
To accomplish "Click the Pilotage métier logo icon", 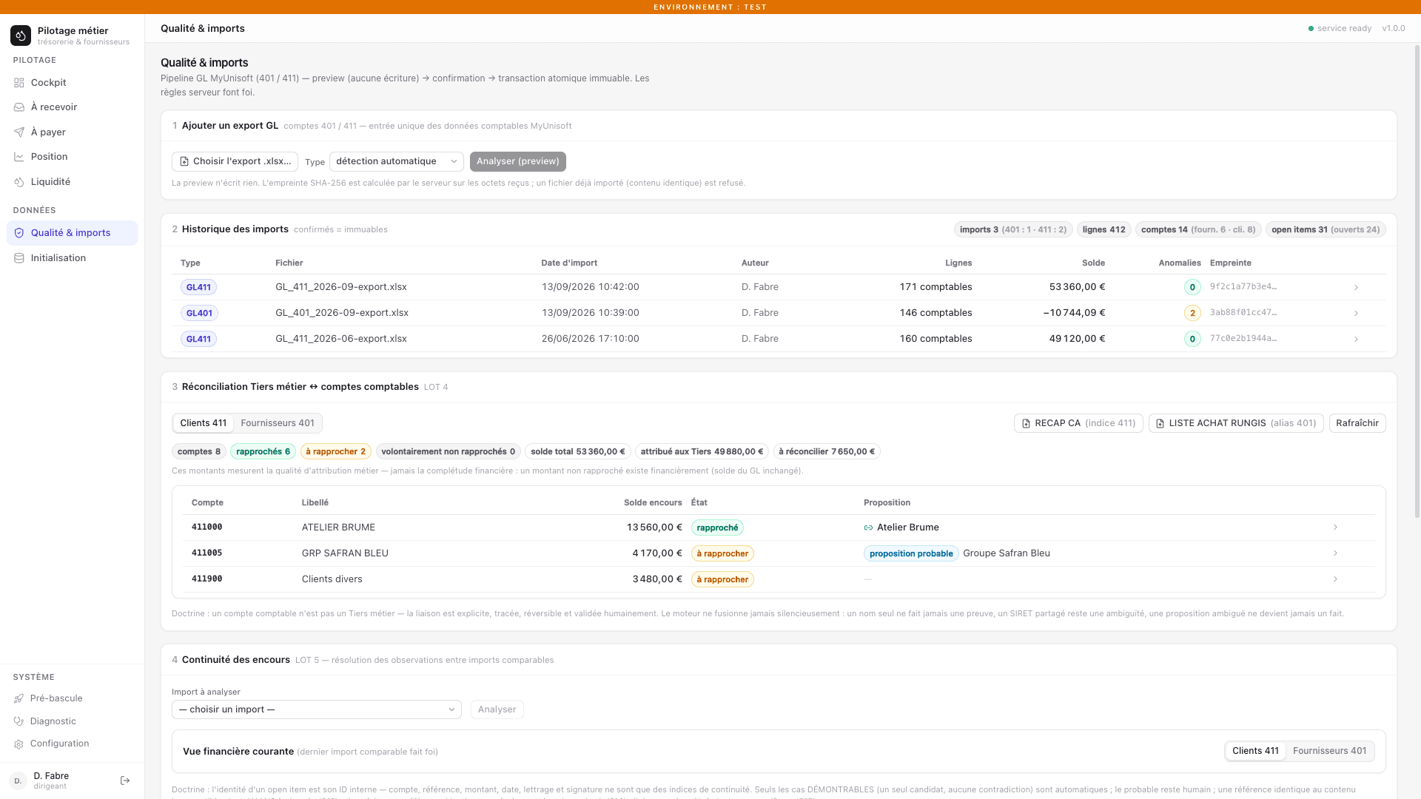I will pyautogui.click(x=21, y=35).
